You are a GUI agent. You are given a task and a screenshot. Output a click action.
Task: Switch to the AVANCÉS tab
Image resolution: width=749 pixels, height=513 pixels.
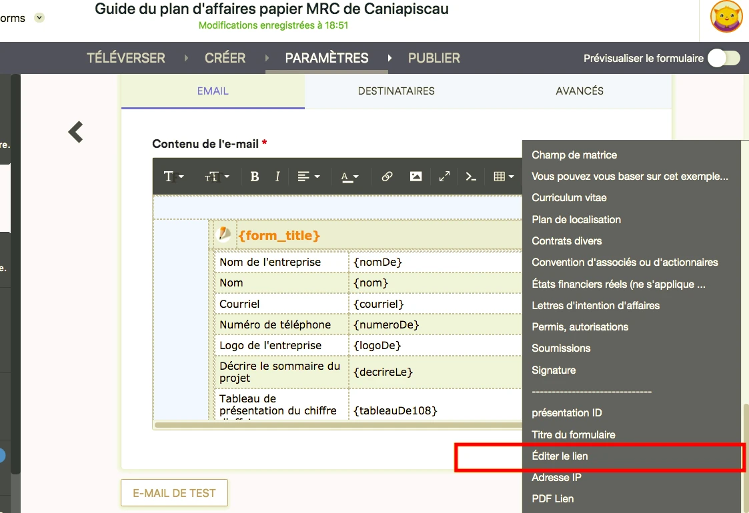(580, 91)
